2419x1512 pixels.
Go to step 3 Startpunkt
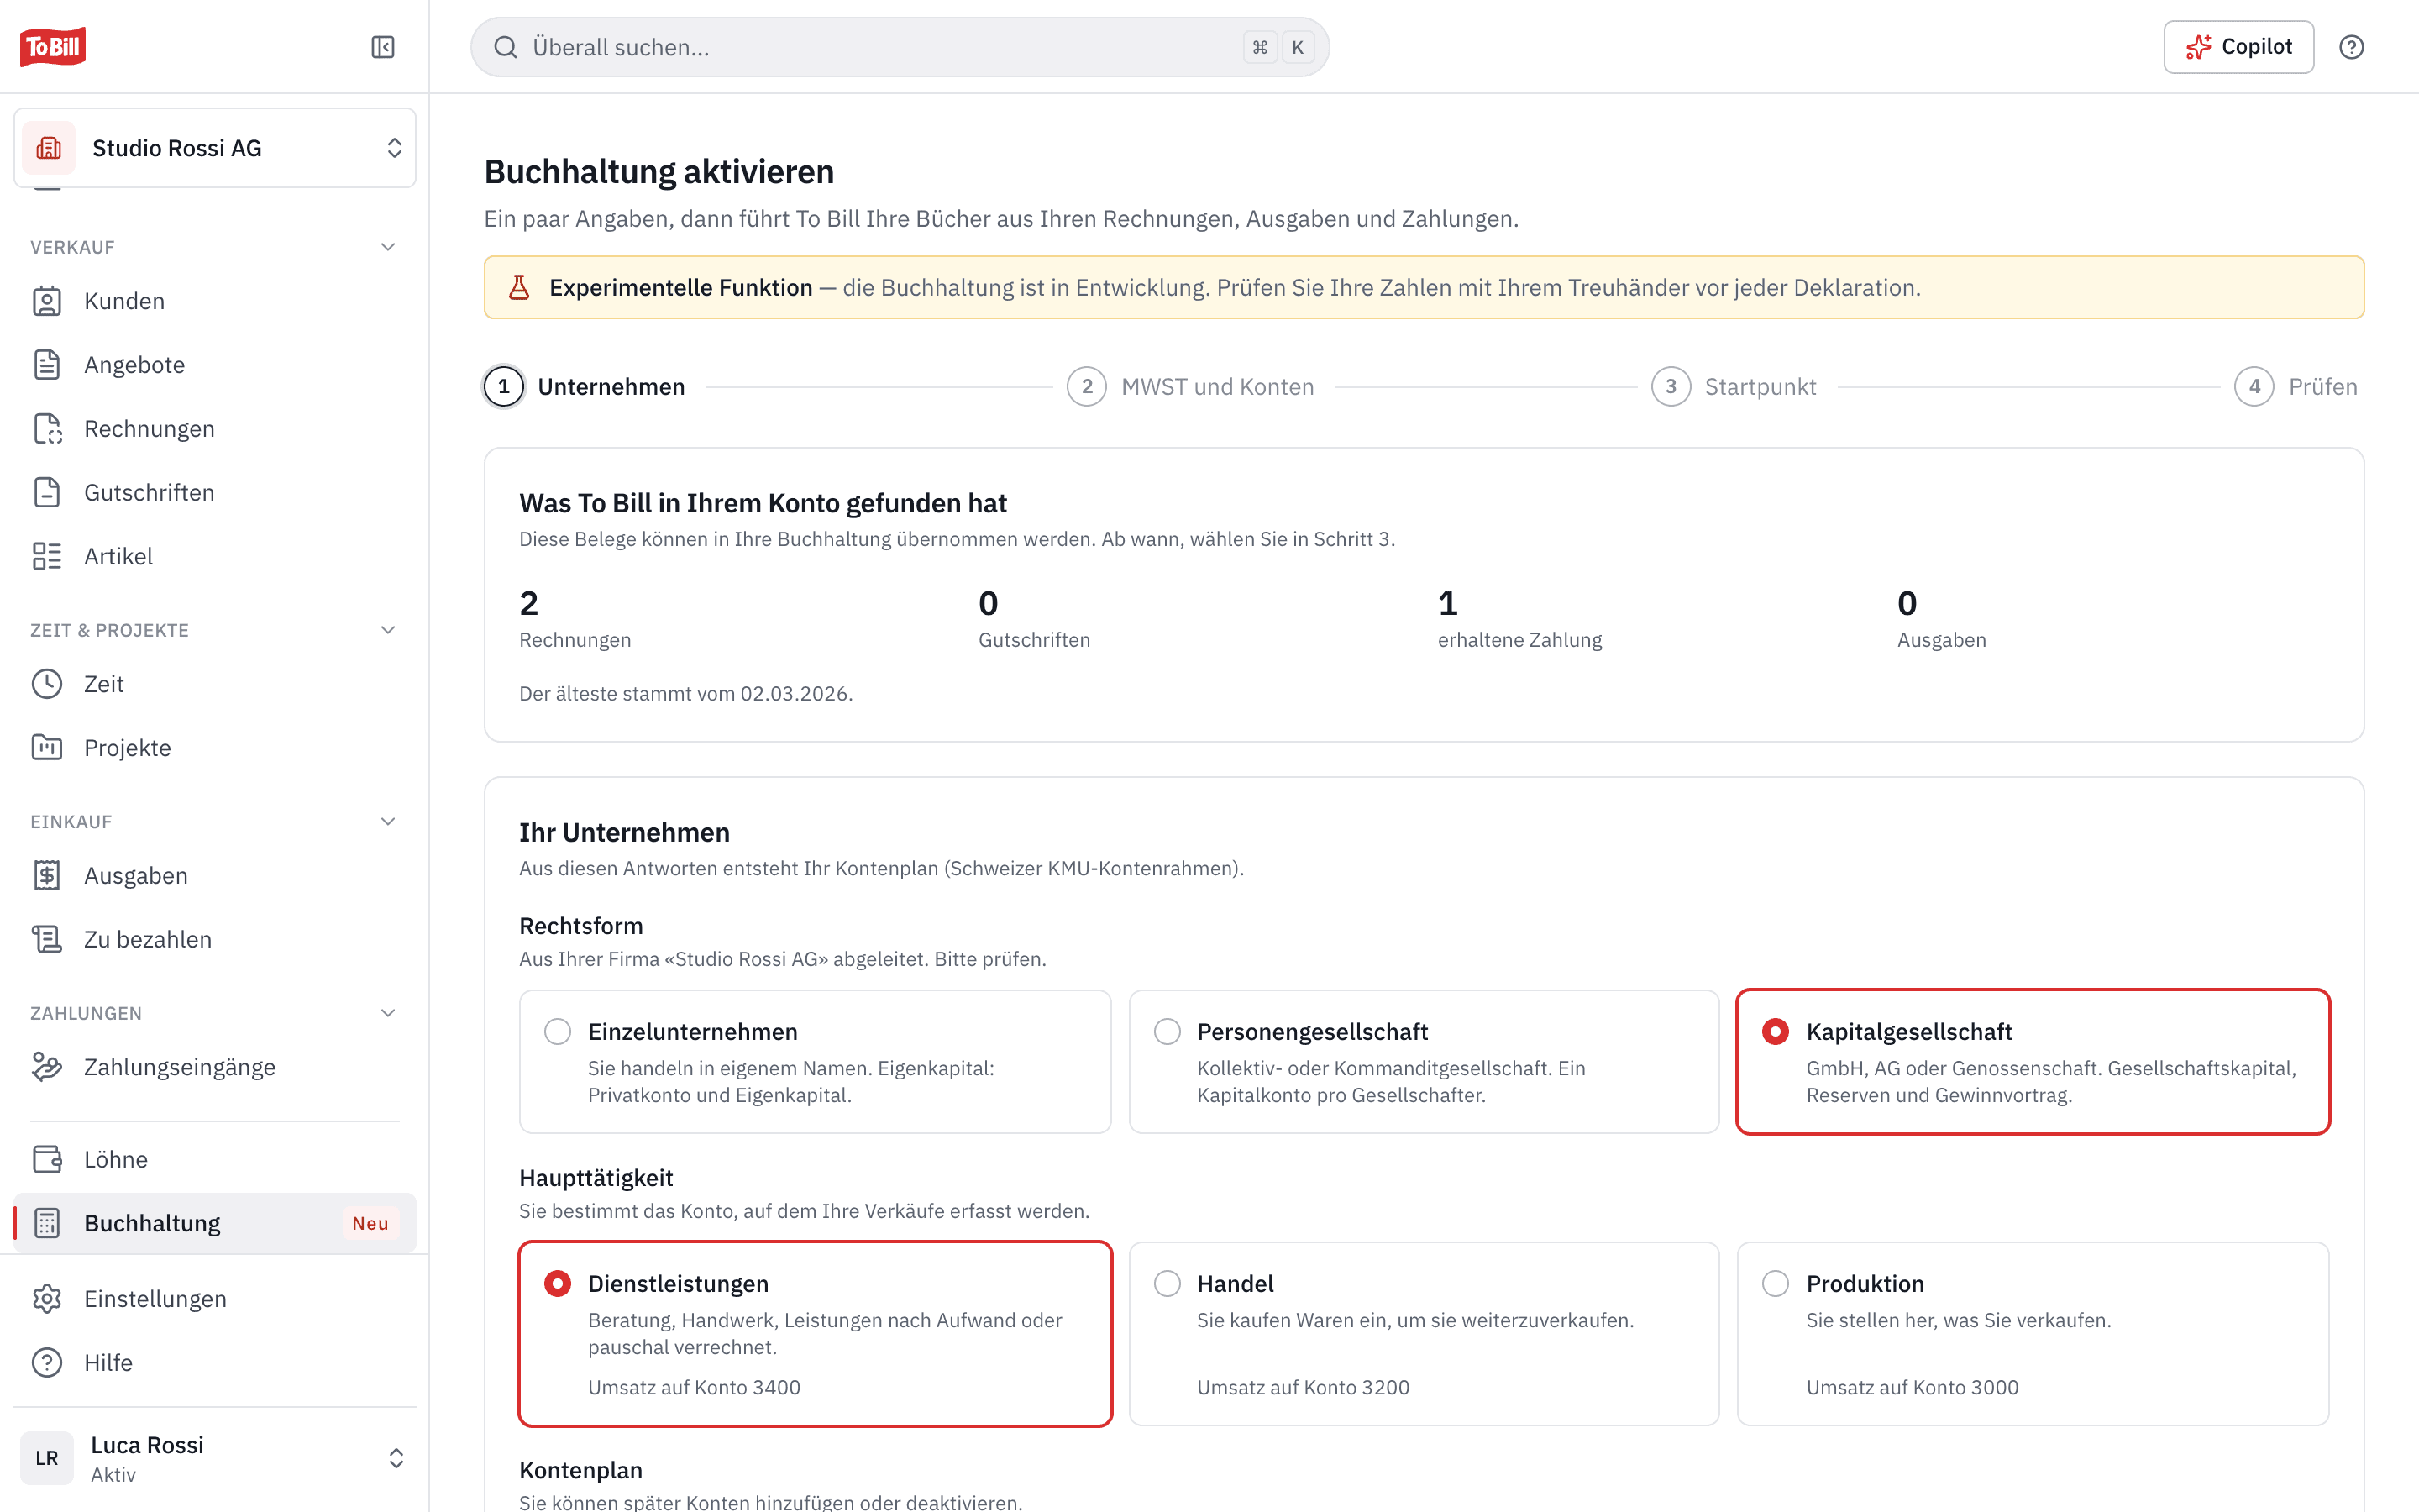pos(1734,387)
